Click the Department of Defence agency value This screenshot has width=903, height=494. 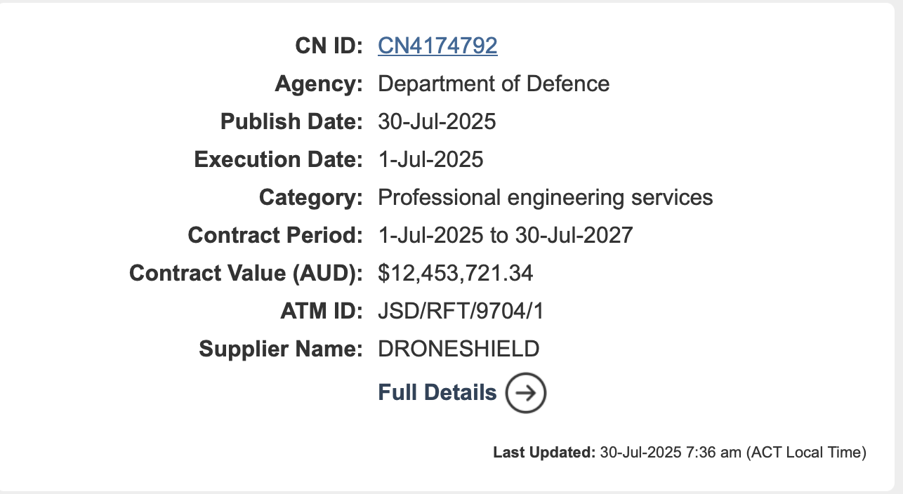[494, 84]
